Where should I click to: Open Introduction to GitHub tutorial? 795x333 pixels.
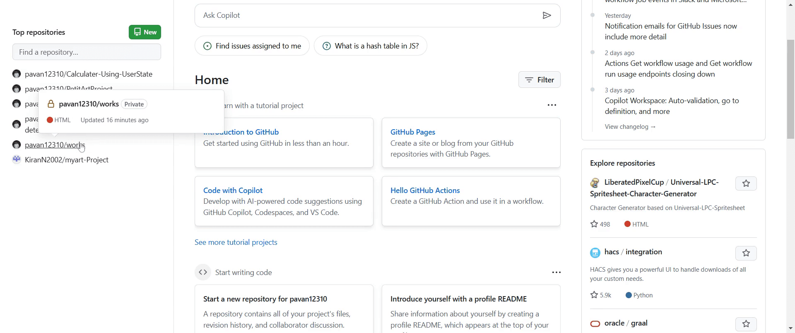click(x=241, y=132)
